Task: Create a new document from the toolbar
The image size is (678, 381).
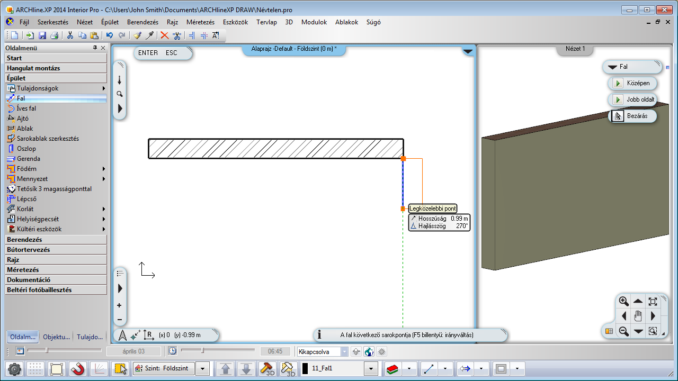Action: pos(14,35)
